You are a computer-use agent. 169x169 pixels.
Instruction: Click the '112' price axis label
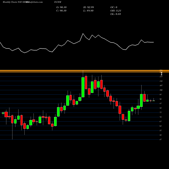161,81
